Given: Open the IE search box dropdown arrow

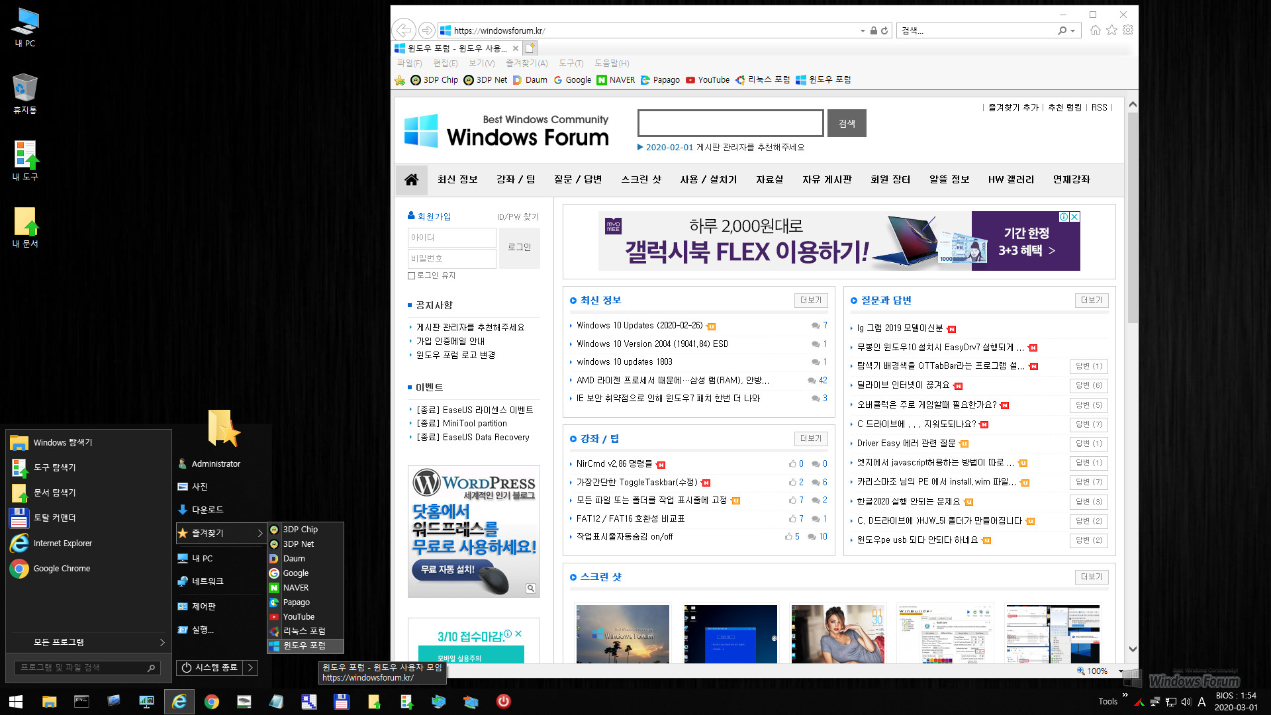Looking at the screenshot, I should click(1073, 30).
